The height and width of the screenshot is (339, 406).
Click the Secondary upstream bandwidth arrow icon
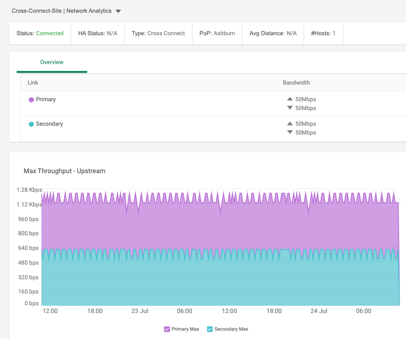(290, 123)
